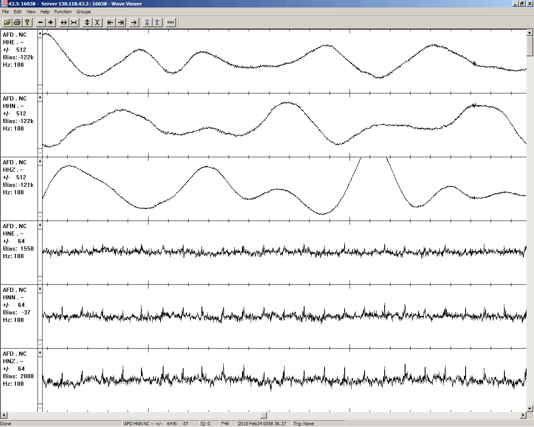Viewport: 534px width, 427px height.
Task: Click the 'Bias: -121k' value of HHZ channel
Action: tap(18, 185)
